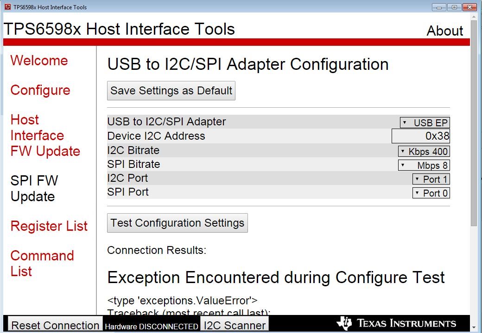Edit the Device I2C Address field showing 0x38
The image size is (482, 333).
point(422,136)
